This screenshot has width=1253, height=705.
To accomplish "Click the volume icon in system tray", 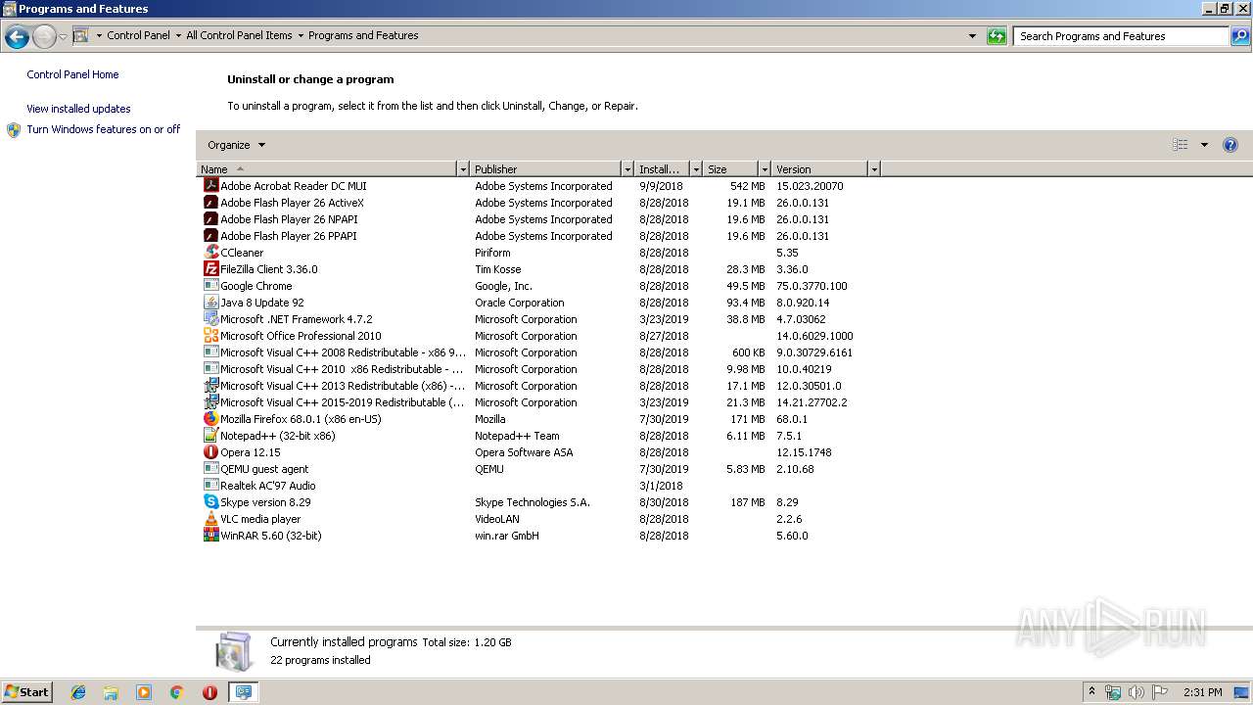I will tap(1136, 692).
